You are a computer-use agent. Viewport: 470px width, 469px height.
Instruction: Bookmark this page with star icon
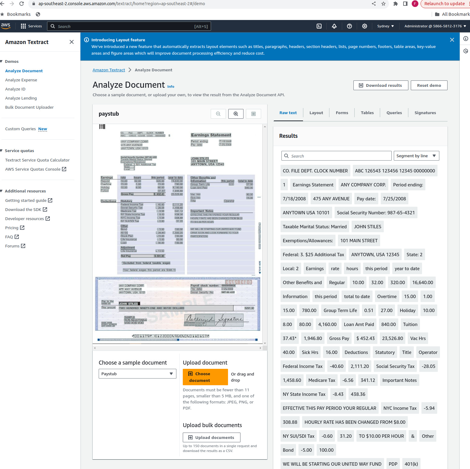[383, 4]
